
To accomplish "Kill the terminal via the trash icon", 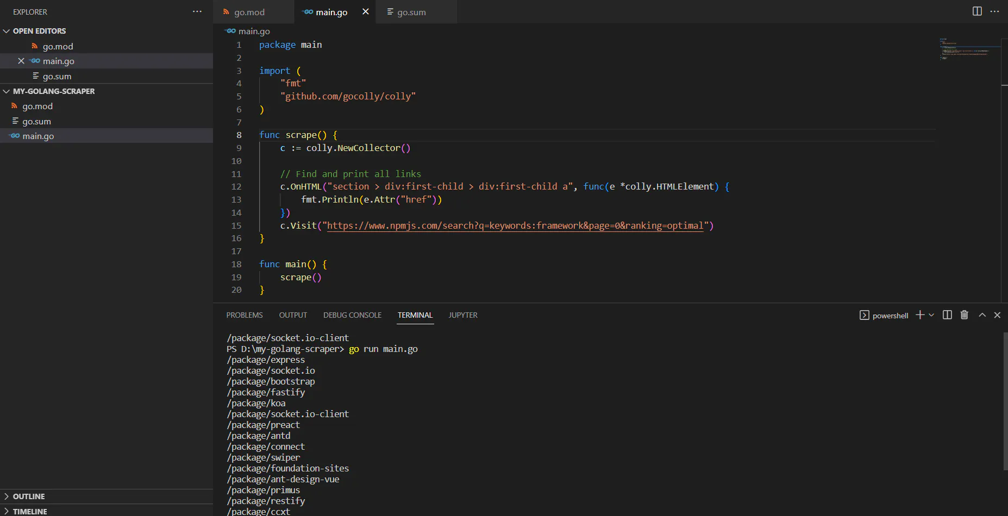I will (x=965, y=315).
